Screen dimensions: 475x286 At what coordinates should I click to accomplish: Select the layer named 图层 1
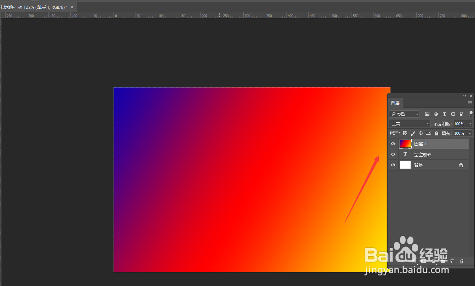421,144
